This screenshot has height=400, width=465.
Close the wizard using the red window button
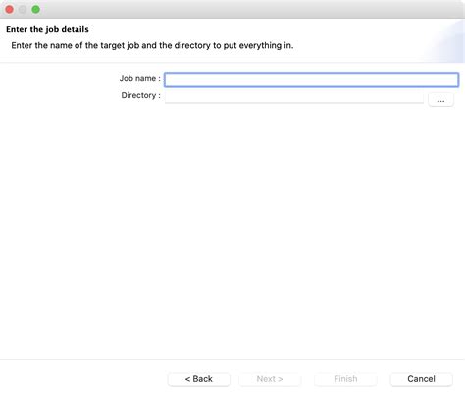pos(10,9)
